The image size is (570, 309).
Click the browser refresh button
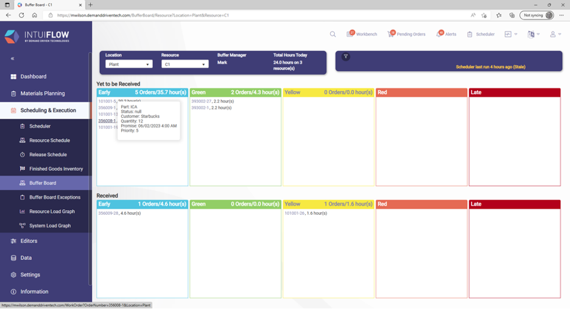(21, 15)
